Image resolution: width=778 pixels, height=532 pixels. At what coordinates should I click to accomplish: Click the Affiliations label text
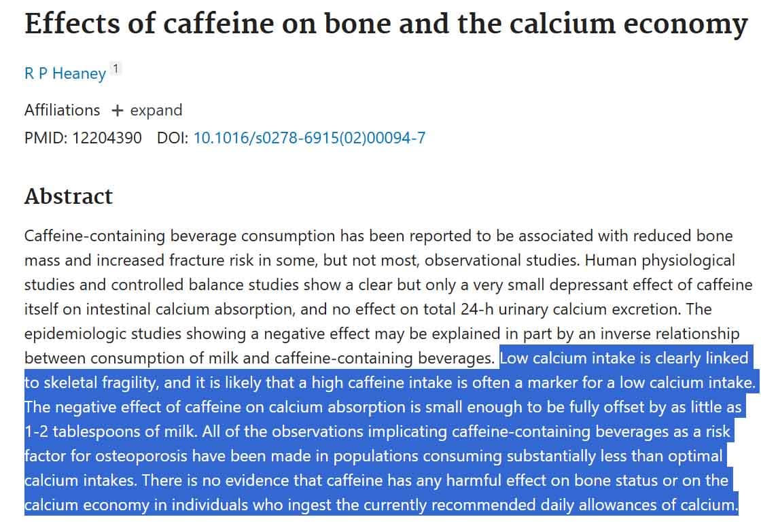click(x=62, y=110)
